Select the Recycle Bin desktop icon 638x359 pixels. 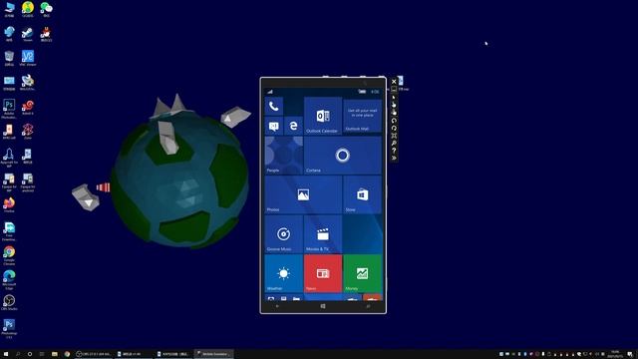point(9,58)
